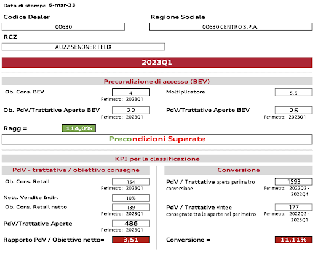The image size is (315, 271).
Task: Click the red Conversione 11,11% box
Action: click(x=293, y=240)
